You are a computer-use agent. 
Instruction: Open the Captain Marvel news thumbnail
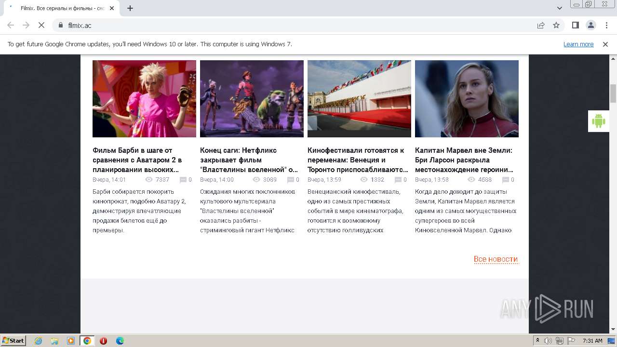467,99
